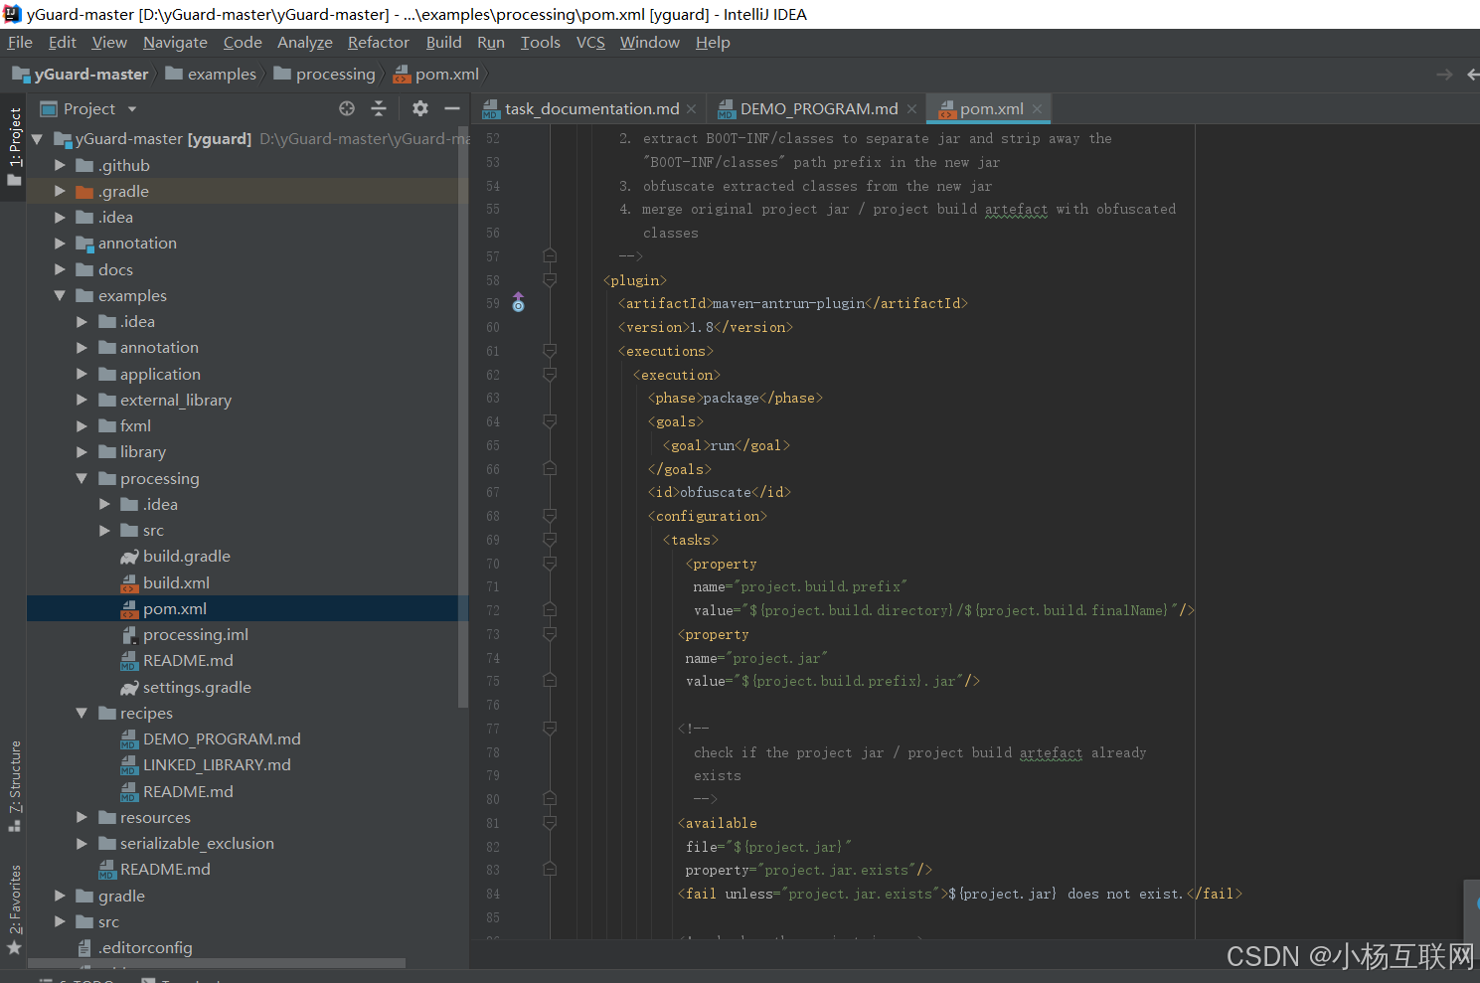Click the build.gradle file icon

(129, 557)
